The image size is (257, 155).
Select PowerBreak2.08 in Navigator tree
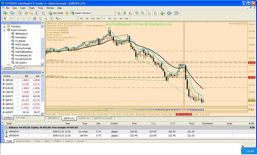(23, 59)
